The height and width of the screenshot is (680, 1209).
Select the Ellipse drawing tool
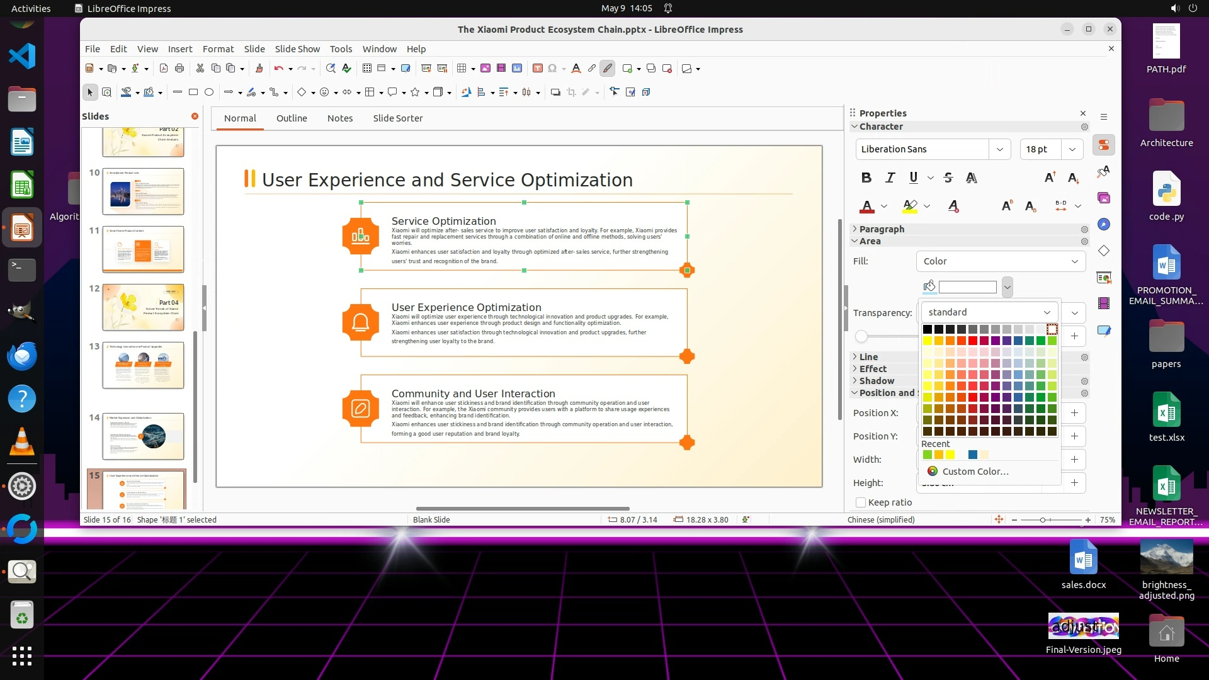[209, 92]
